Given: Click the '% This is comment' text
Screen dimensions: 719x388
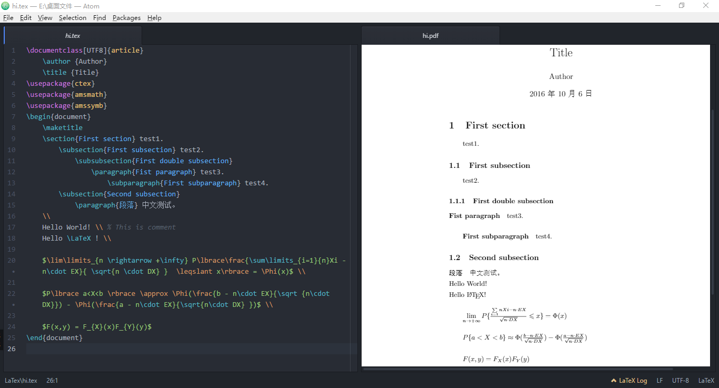Looking at the screenshot, I should [142, 227].
